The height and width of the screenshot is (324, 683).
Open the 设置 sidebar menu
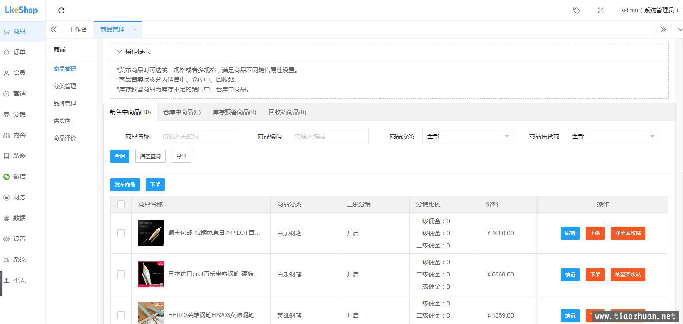pos(22,239)
